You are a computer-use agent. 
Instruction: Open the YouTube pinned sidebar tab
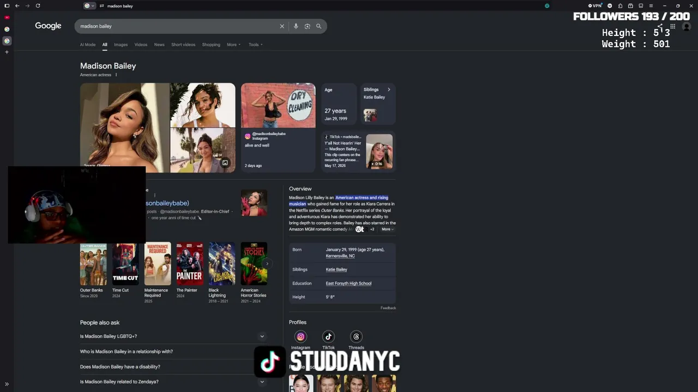tap(7, 17)
